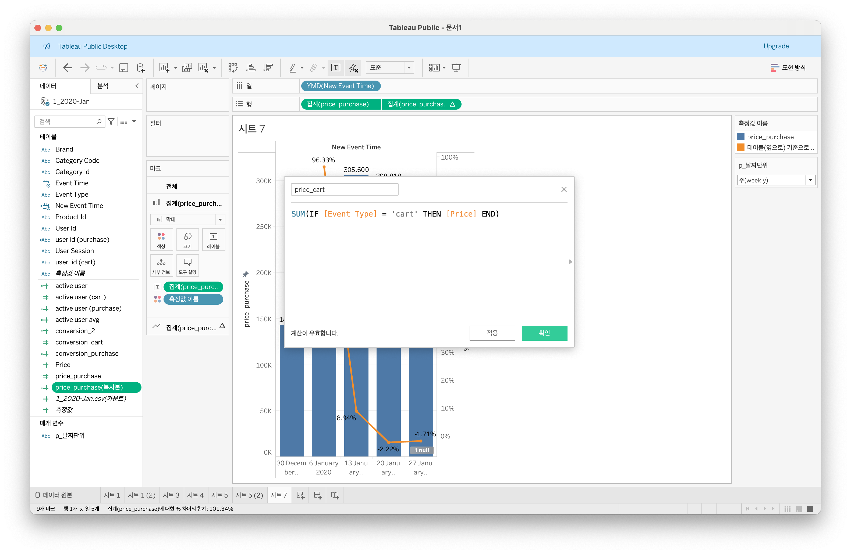Toggle the show mark labels toolbar button

click(335, 67)
